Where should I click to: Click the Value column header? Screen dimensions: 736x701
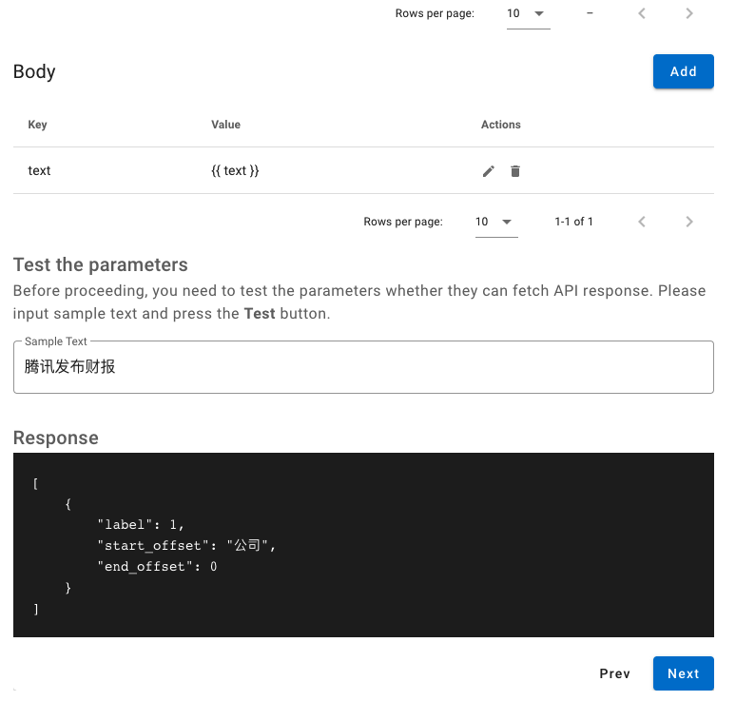click(225, 125)
